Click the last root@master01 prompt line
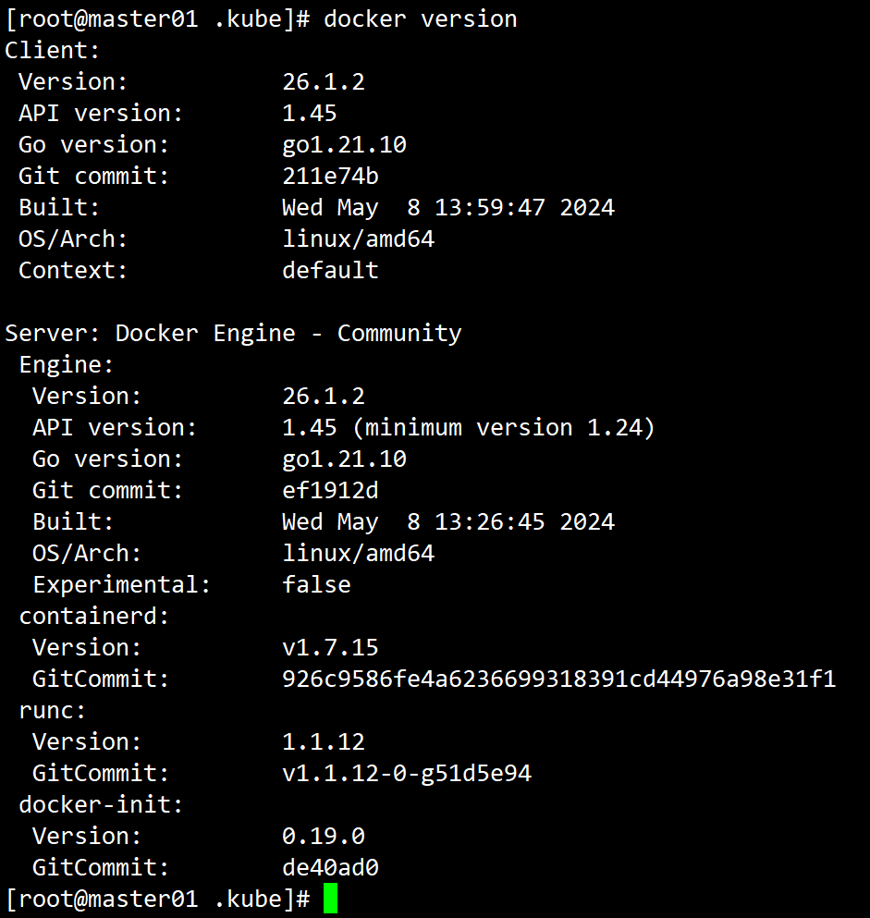 157,900
